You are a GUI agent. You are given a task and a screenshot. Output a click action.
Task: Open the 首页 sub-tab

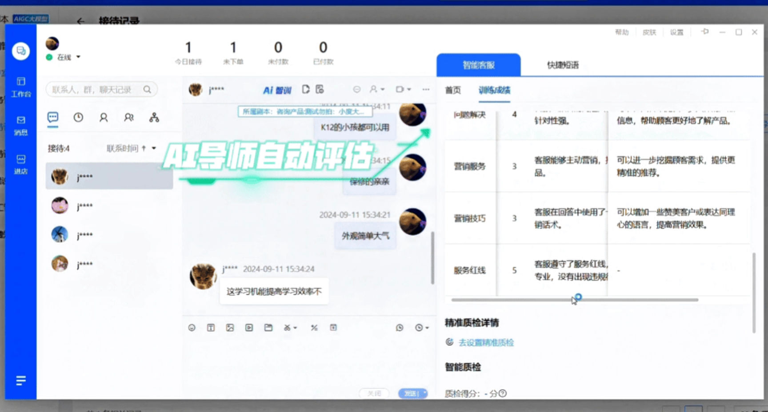click(453, 90)
